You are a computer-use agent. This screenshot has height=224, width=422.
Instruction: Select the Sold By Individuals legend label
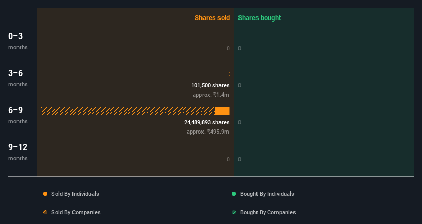[75, 194]
